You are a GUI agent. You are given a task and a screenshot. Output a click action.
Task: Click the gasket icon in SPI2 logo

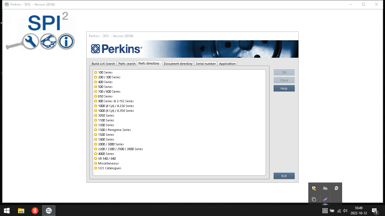tap(48, 42)
